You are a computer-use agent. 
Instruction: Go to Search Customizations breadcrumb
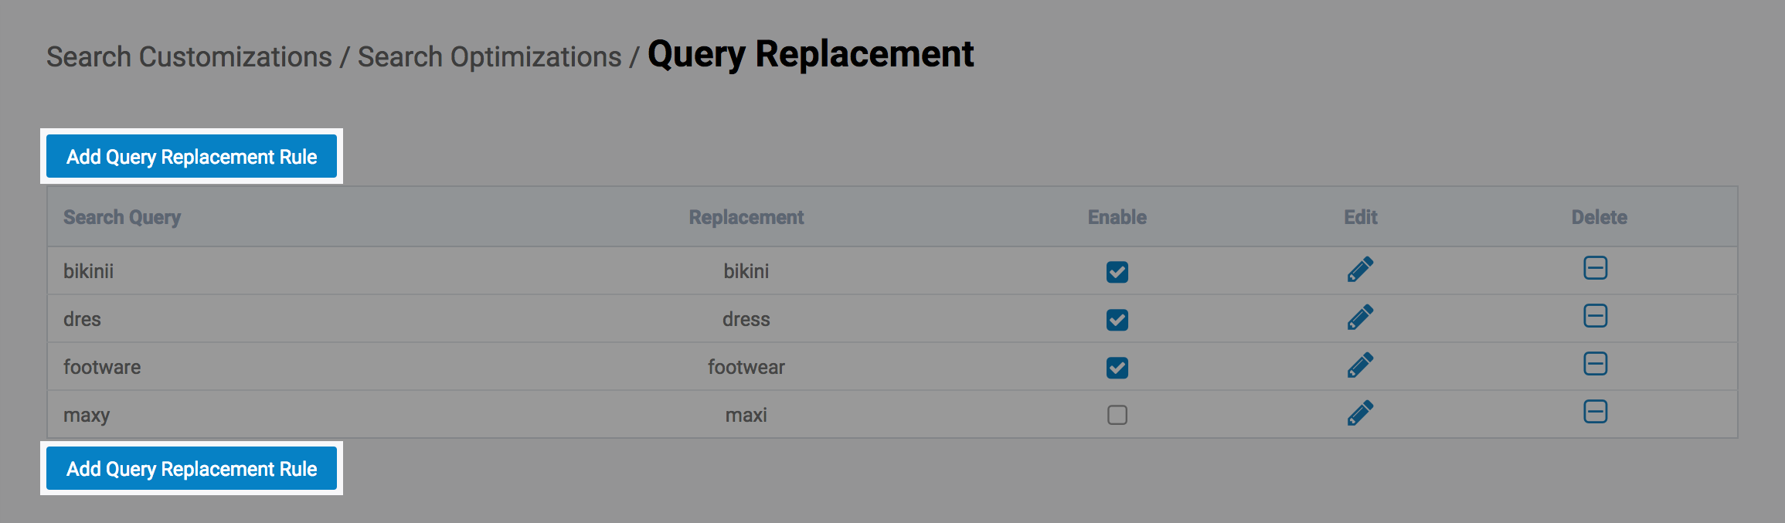point(189,57)
